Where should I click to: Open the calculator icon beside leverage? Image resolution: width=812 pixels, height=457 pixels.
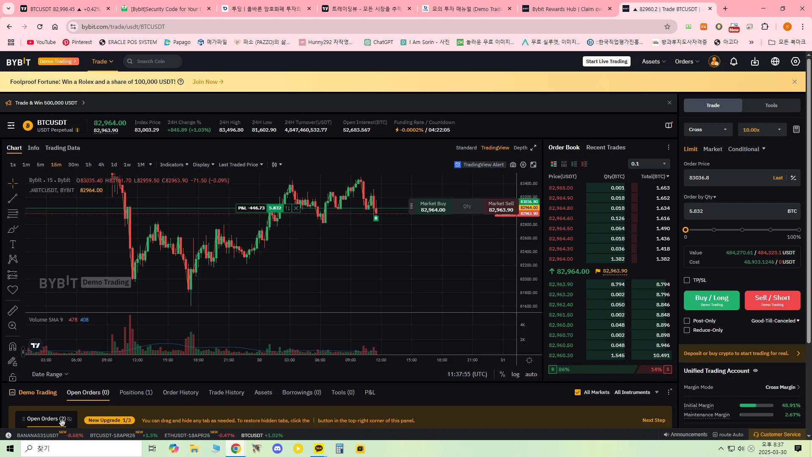tap(796, 129)
